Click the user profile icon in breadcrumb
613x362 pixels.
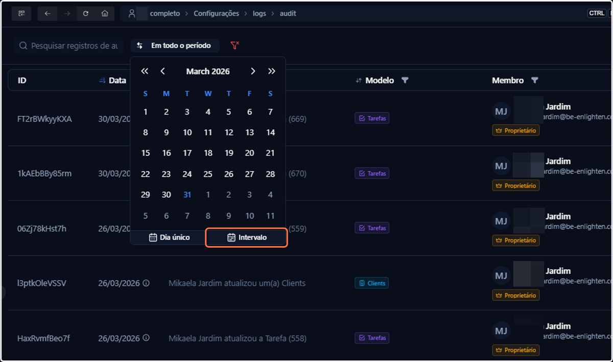coord(132,14)
